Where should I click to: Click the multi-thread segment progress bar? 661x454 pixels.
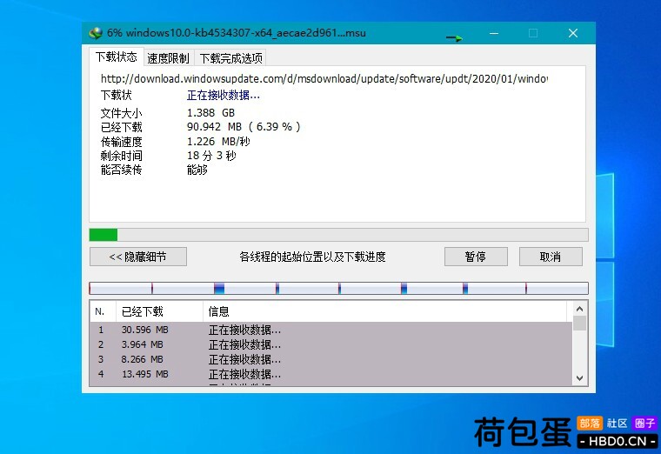tap(338, 289)
